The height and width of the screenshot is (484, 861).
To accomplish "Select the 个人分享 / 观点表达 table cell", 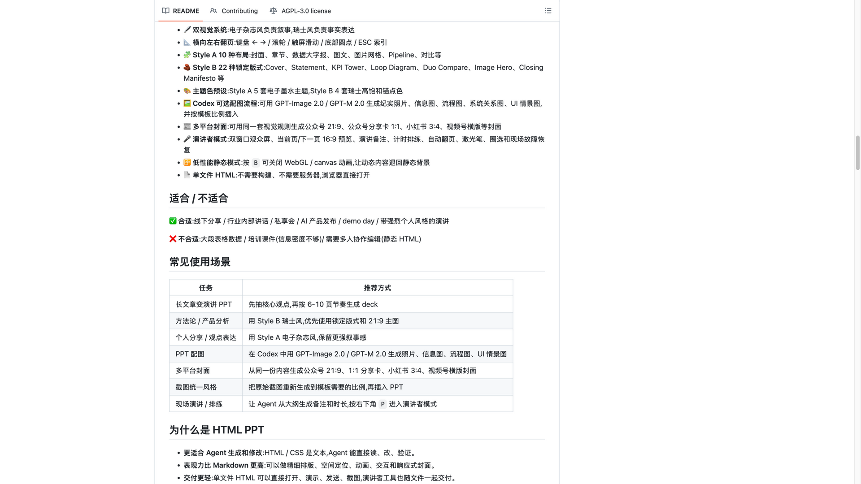I will click(206, 337).
